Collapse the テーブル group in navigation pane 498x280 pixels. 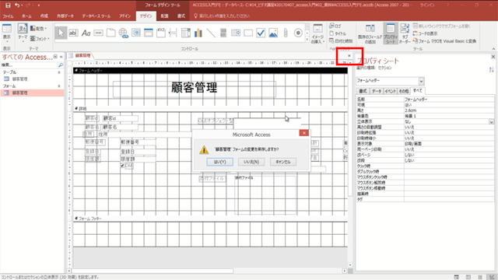[x=59, y=72]
